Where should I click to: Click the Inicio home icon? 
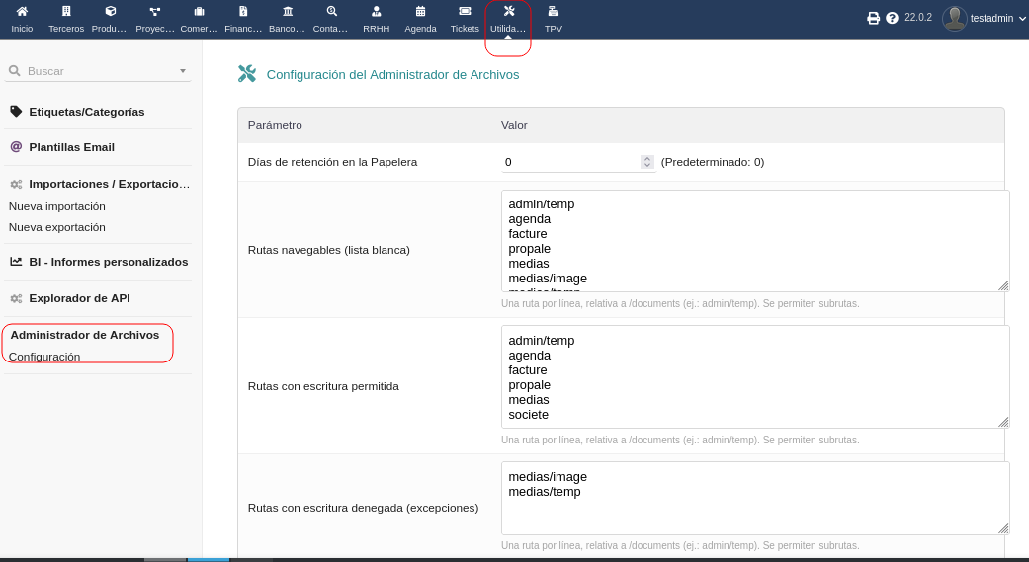point(22,12)
